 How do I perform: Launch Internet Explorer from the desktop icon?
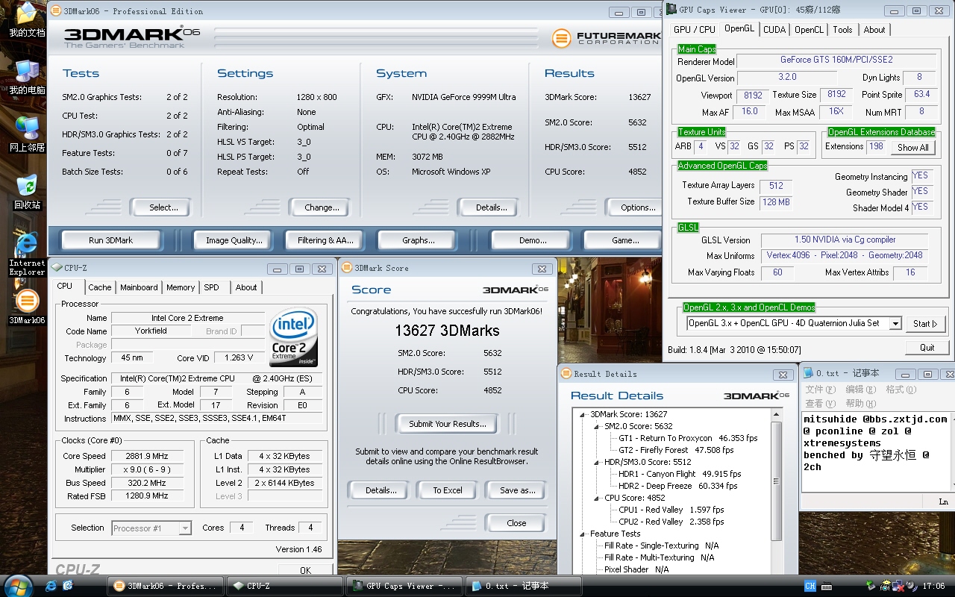pyautogui.click(x=27, y=254)
